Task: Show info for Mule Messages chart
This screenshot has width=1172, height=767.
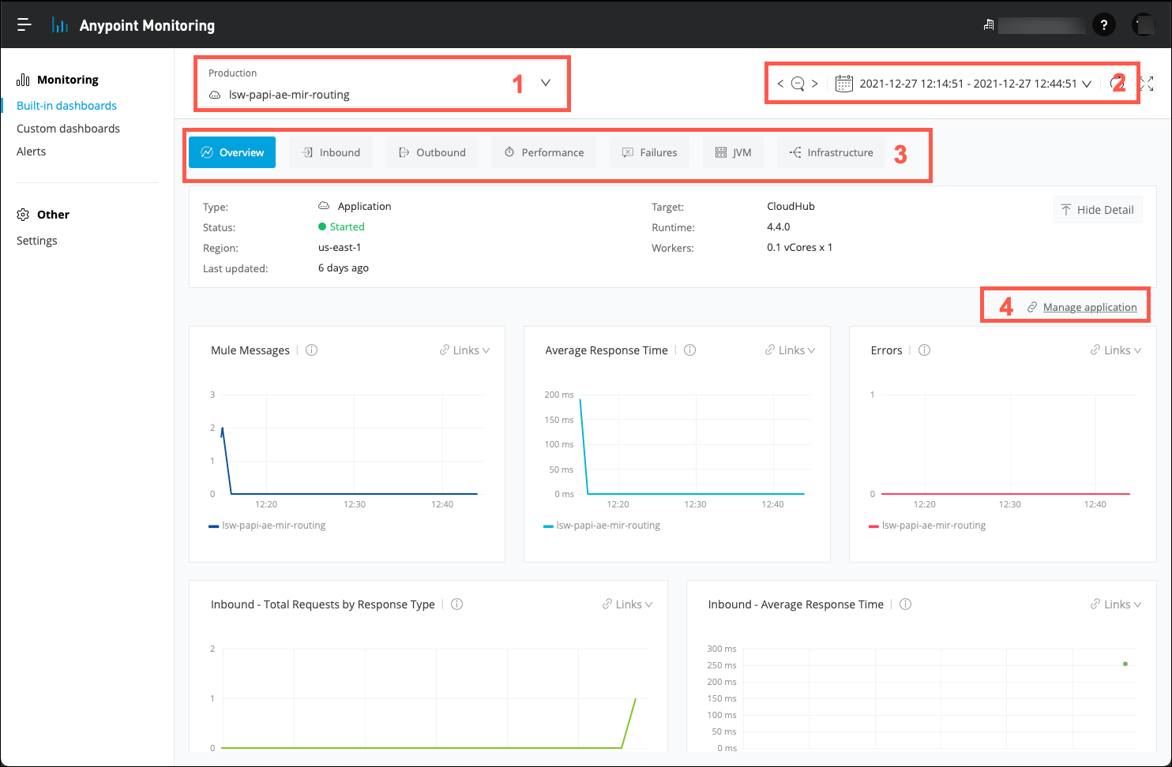Action: 311,350
